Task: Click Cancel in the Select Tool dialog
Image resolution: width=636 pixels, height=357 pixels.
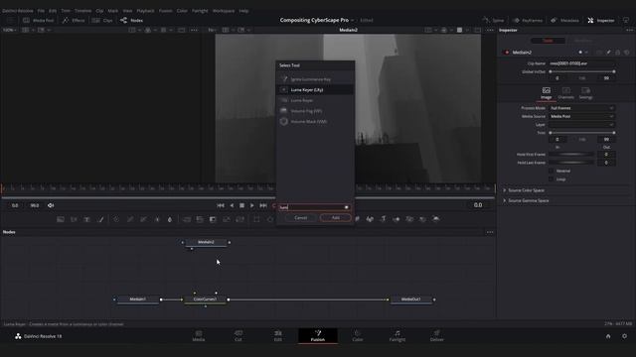Action: pos(300,218)
